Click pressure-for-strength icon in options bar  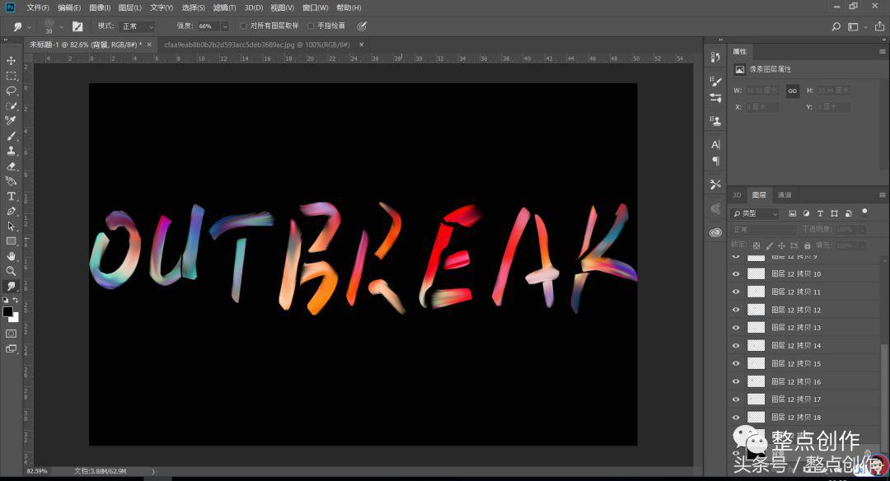362,26
